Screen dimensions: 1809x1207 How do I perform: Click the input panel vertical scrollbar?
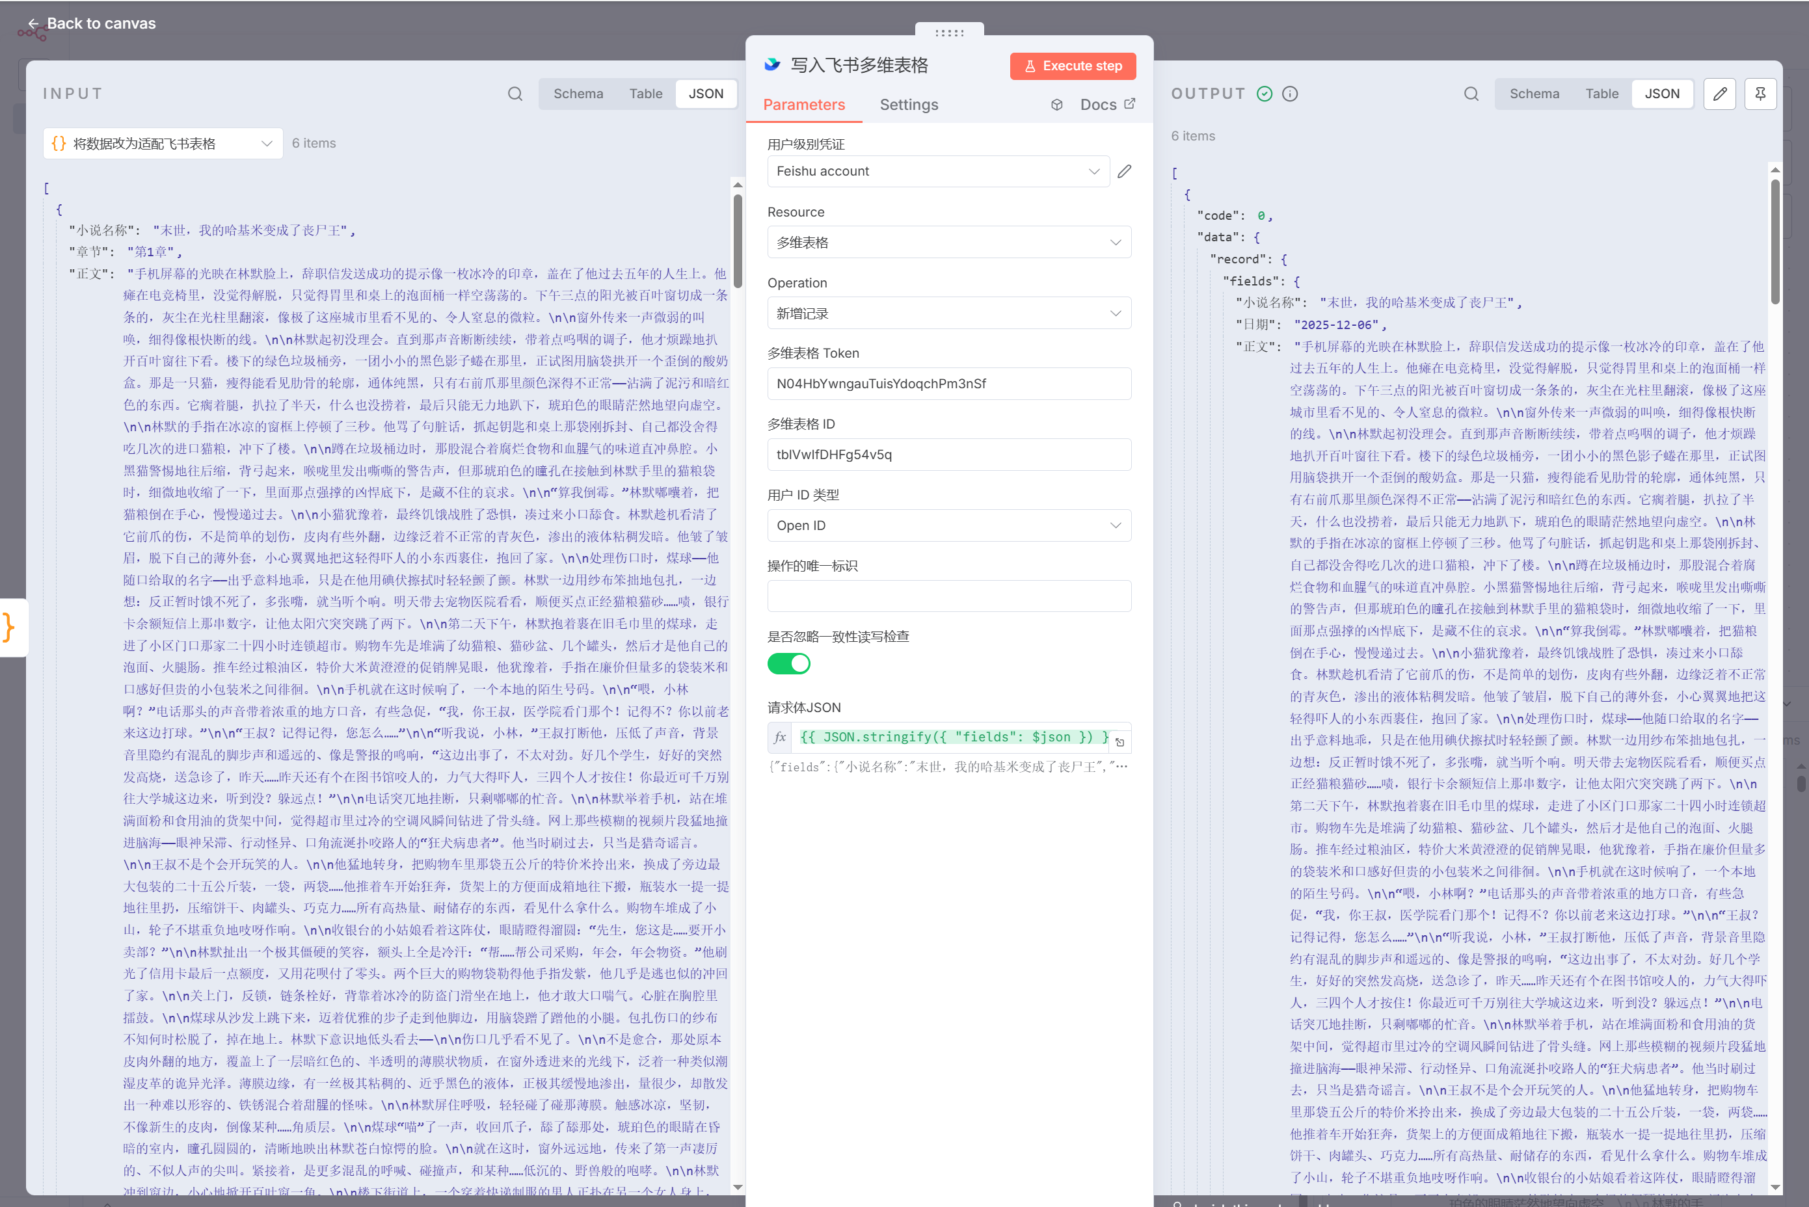pyautogui.click(x=738, y=242)
